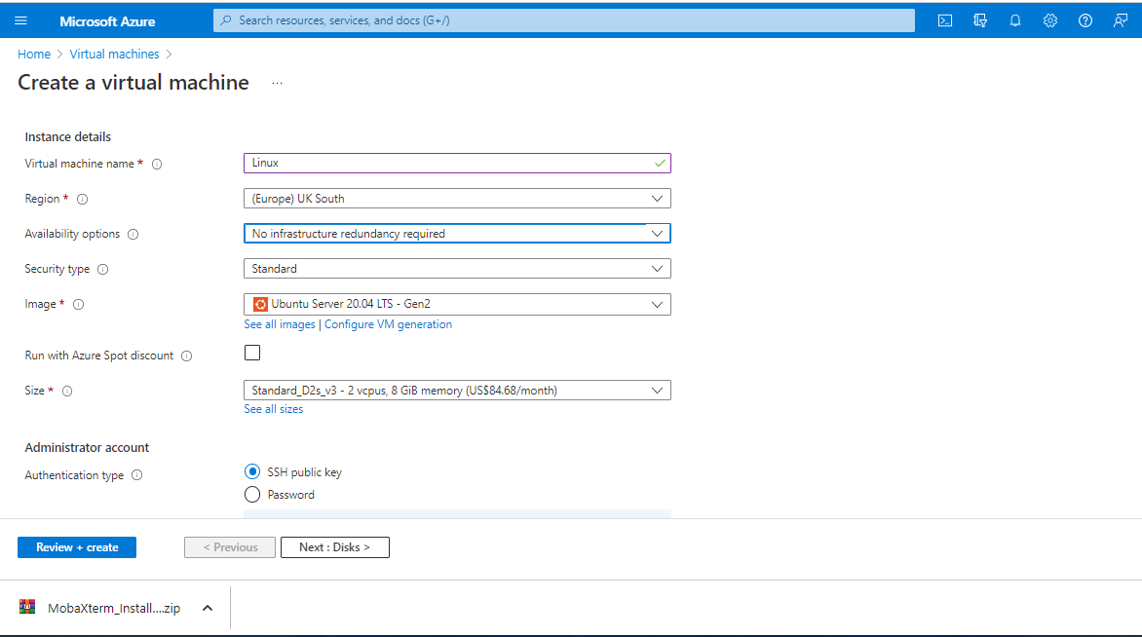1142x637 pixels.
Task: Go to Home breadcrumb
Action: (x=34, y=54)
